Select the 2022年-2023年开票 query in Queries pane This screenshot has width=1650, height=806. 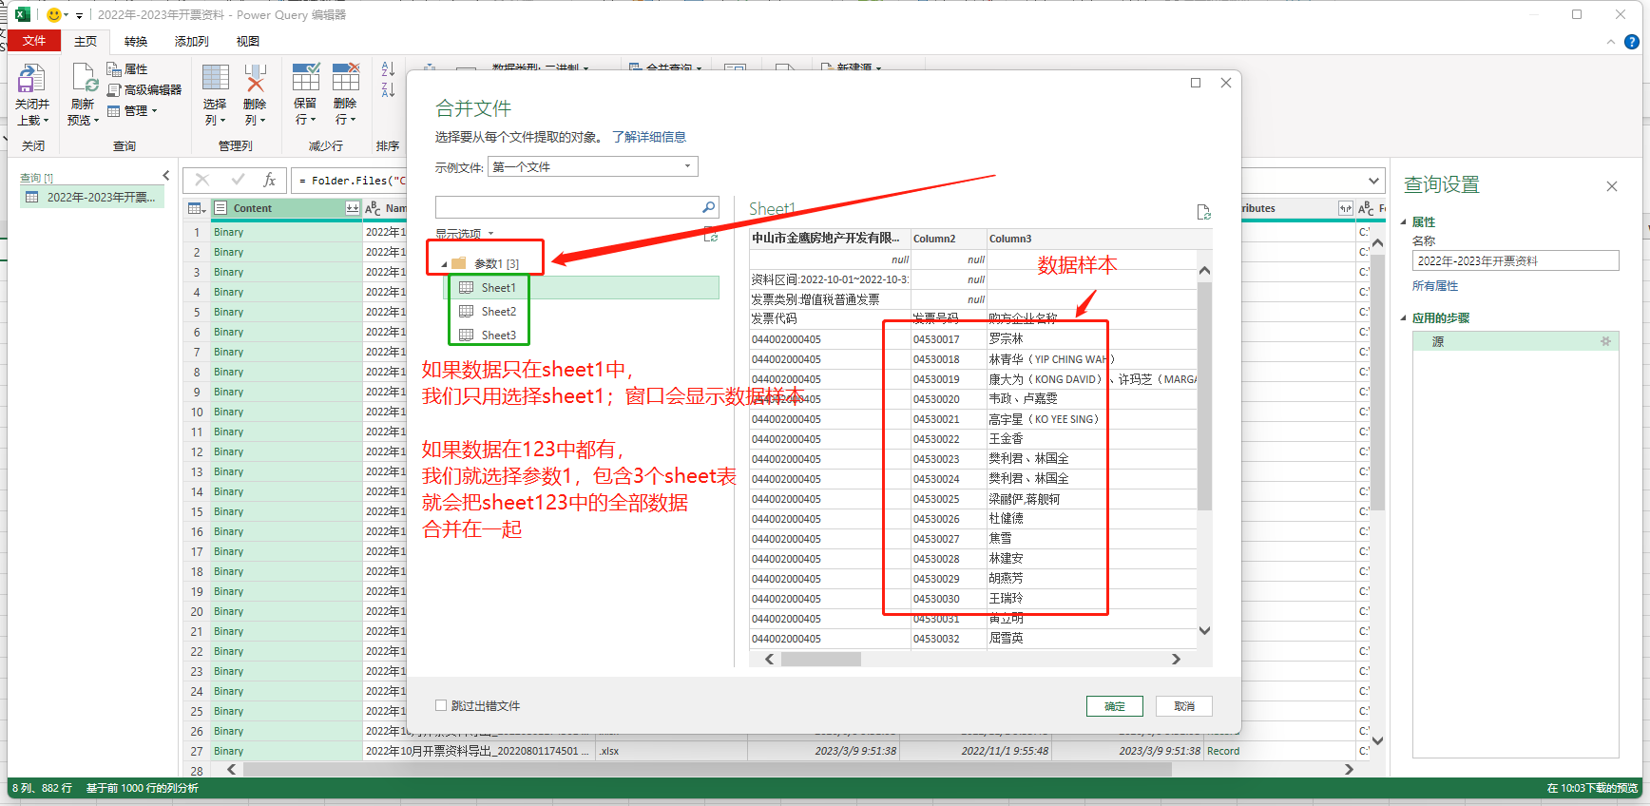(92, 198)
